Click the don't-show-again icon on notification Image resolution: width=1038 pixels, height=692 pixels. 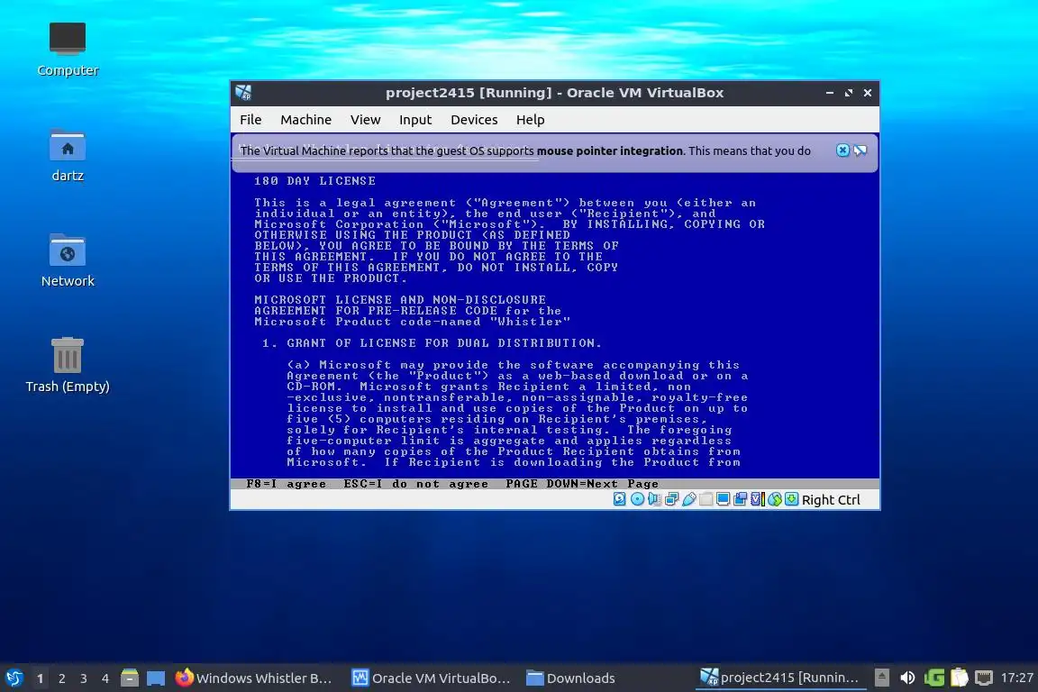pos(860,150)
